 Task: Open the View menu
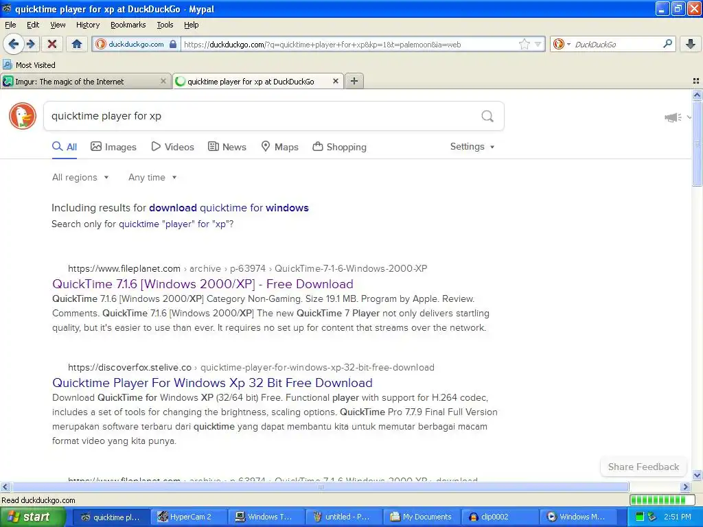point(58,25)
